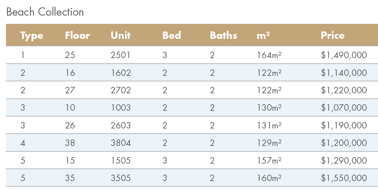The height and width of the screenshot is (189, 378).
Task: Click the Type column header
Action: point(32,35)
